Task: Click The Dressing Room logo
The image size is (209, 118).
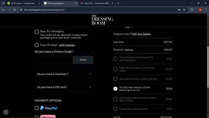Action: pyautogui.click(x=102, y=20)
